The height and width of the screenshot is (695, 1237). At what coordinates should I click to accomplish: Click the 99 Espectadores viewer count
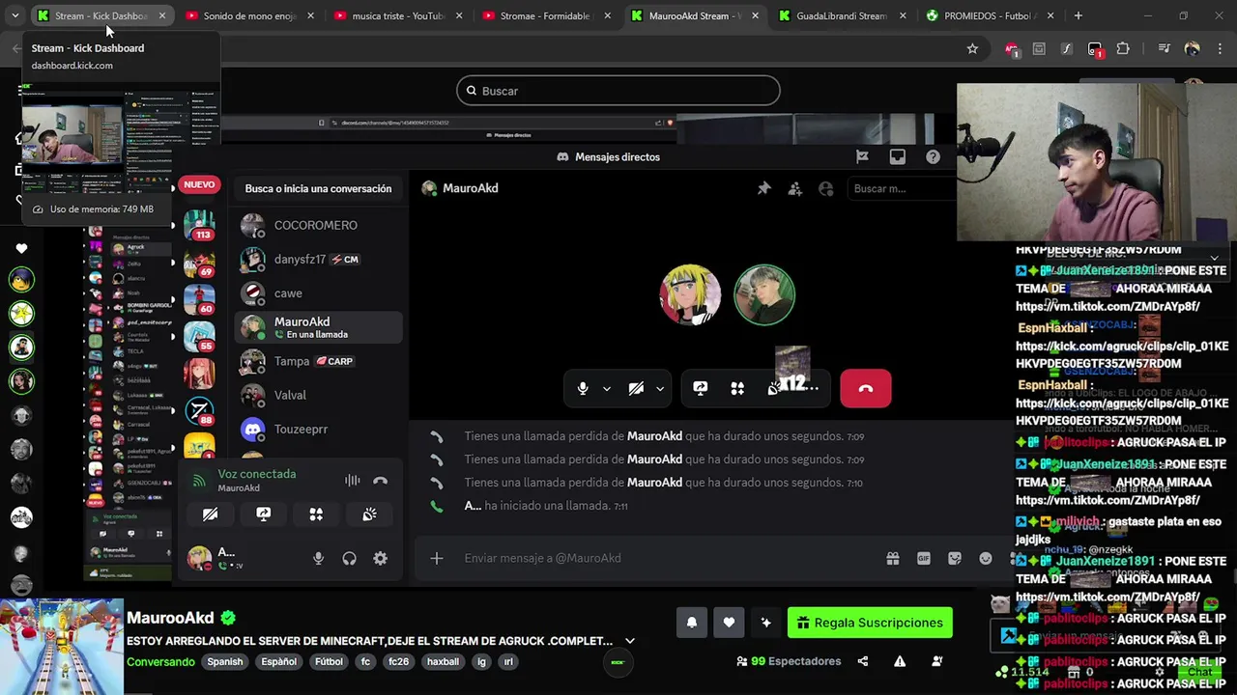(789, 661)
